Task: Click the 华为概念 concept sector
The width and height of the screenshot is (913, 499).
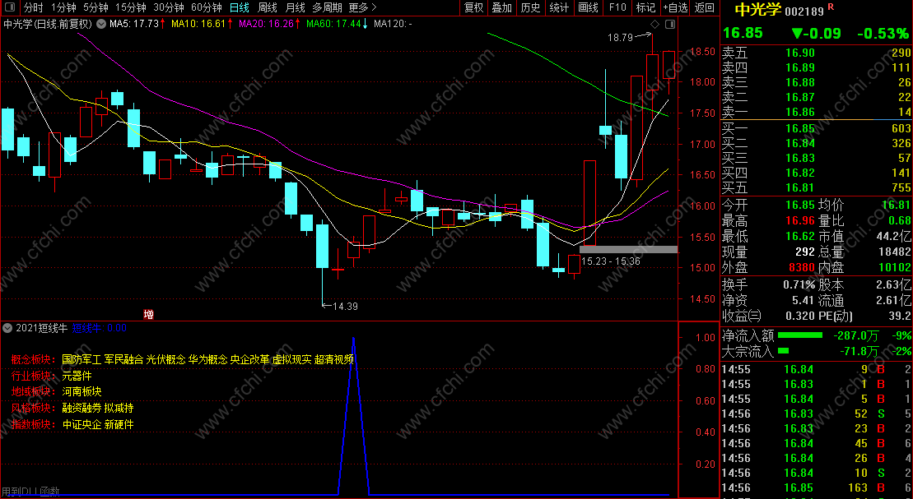Action: [x=207, y=359]
